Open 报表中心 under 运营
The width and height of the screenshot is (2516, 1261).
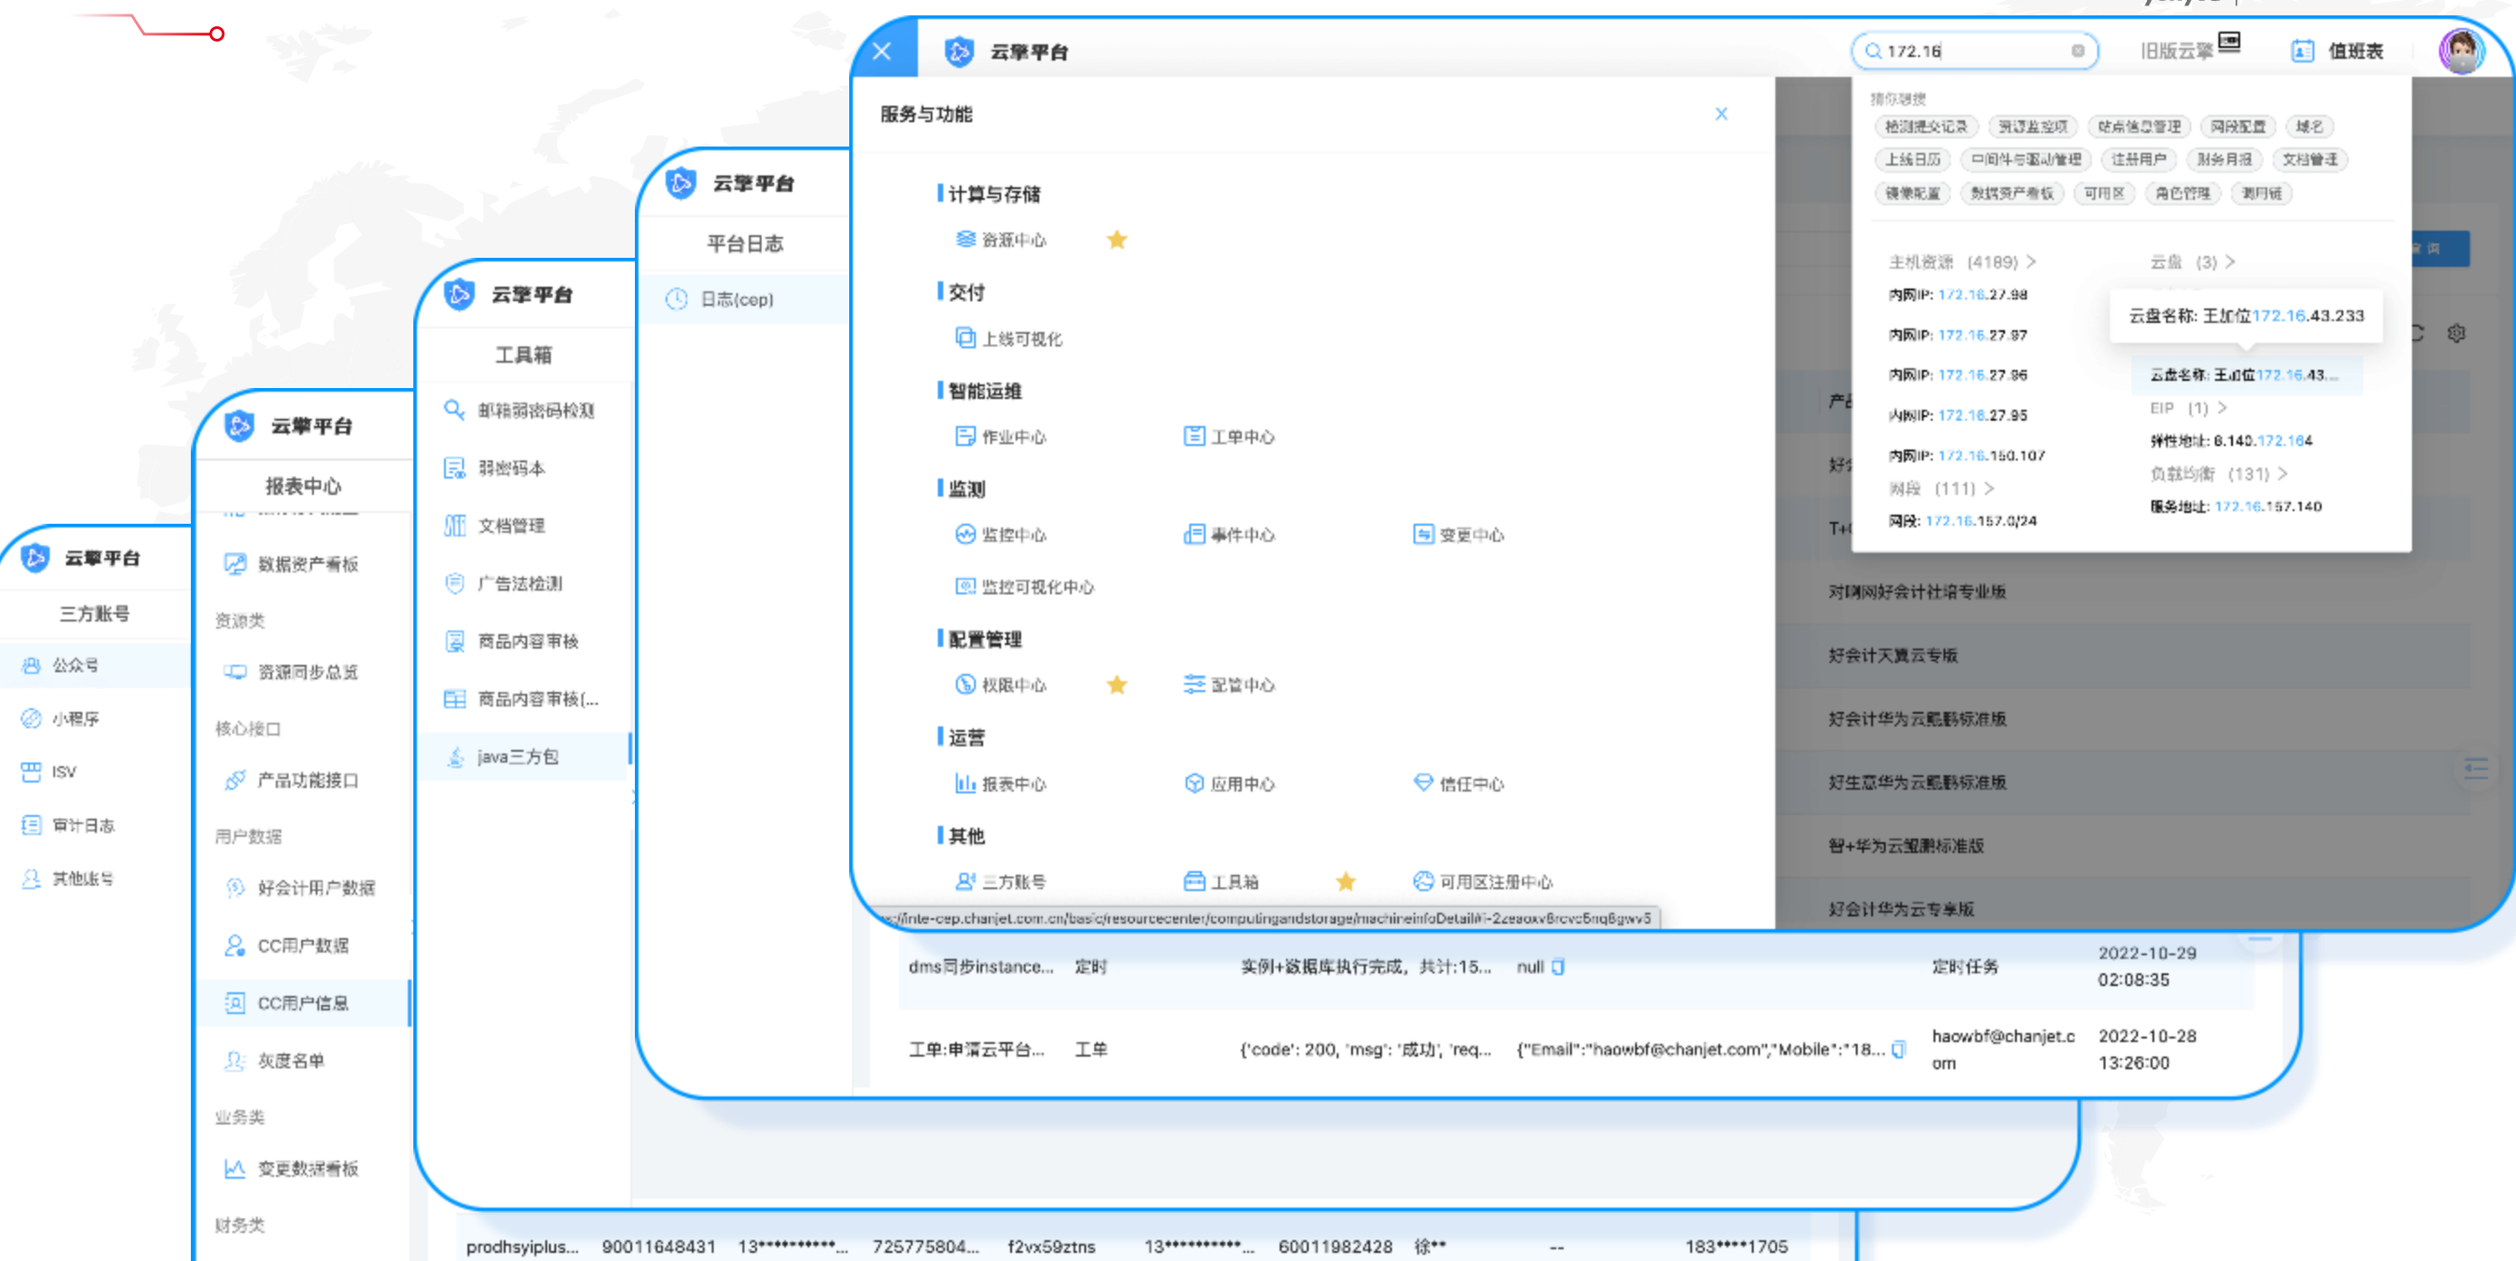click(1000, 783)
